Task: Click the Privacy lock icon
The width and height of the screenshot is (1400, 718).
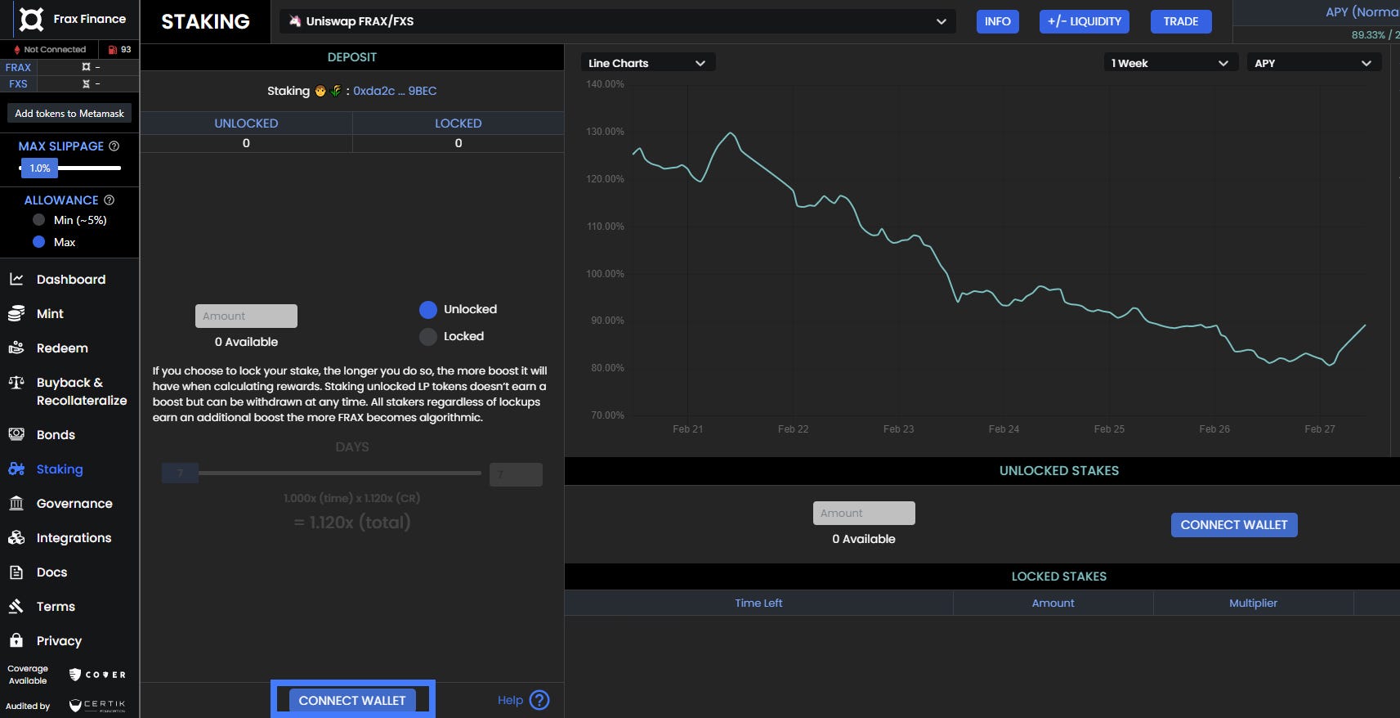Action: [x=16, y=640]
